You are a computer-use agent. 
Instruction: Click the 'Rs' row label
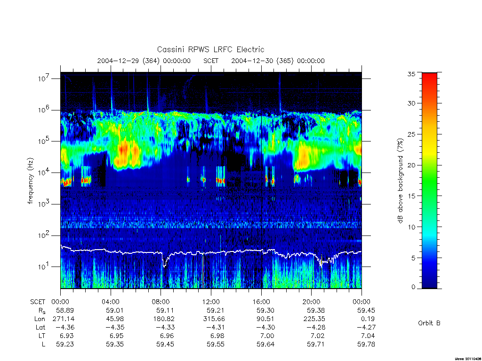click(42, 311)
